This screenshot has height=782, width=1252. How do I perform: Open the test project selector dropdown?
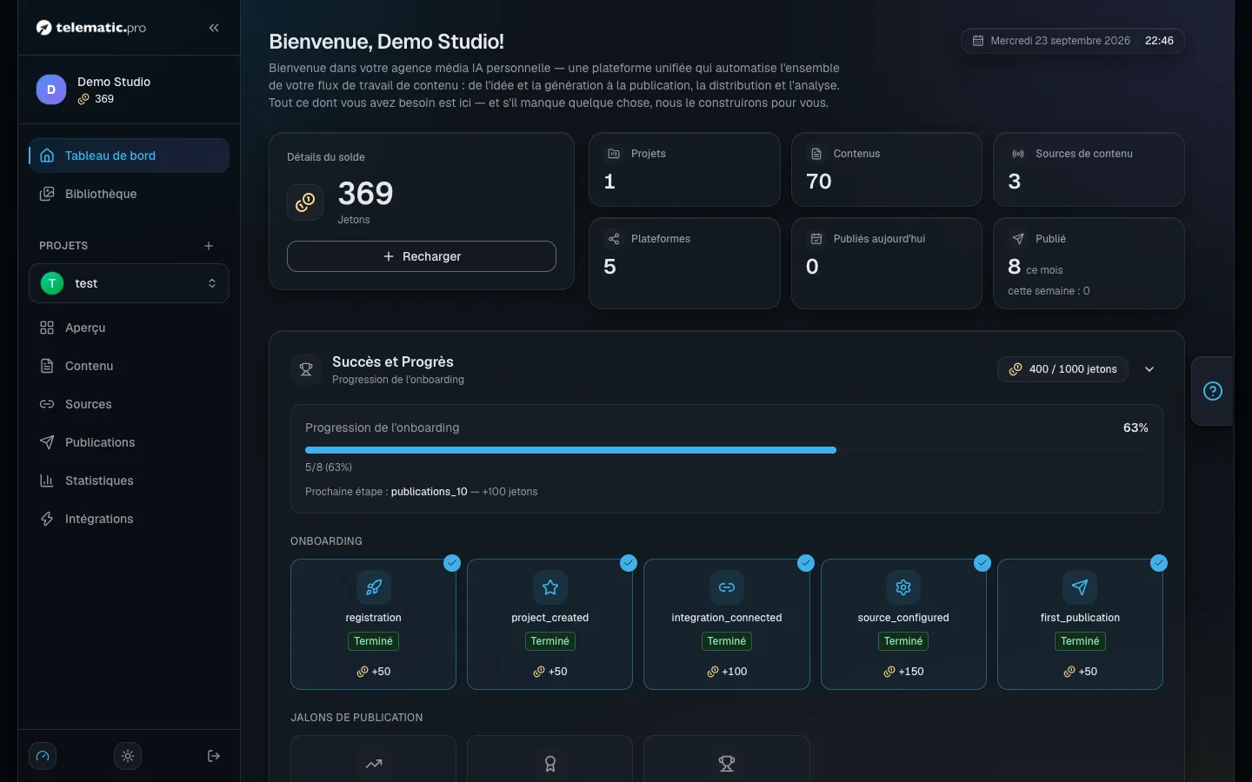[x=129, y=283]
